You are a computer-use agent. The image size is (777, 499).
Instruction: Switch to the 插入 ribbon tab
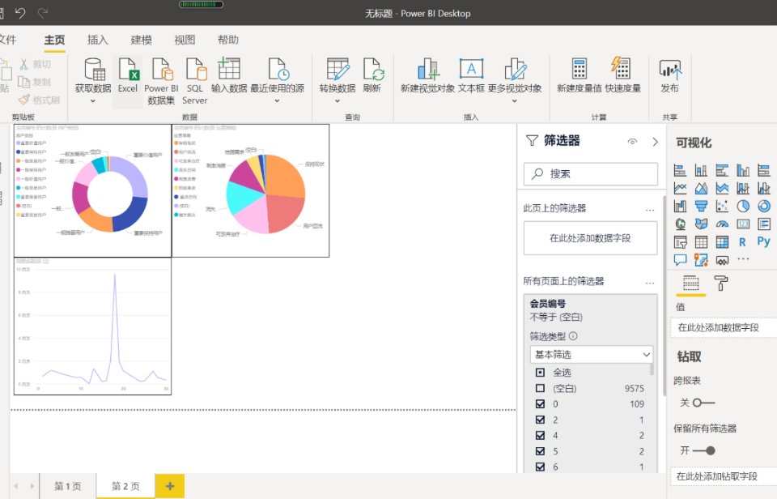97,40
